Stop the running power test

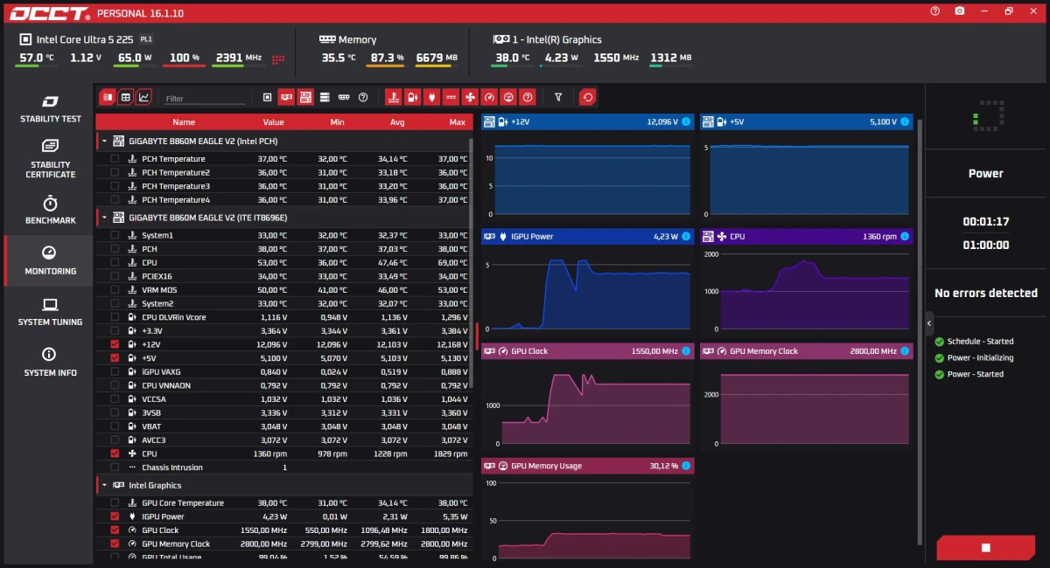(x=985, y=548)
